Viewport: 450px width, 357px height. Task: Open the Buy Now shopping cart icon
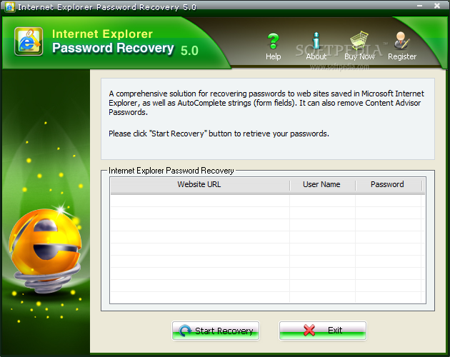359,41
